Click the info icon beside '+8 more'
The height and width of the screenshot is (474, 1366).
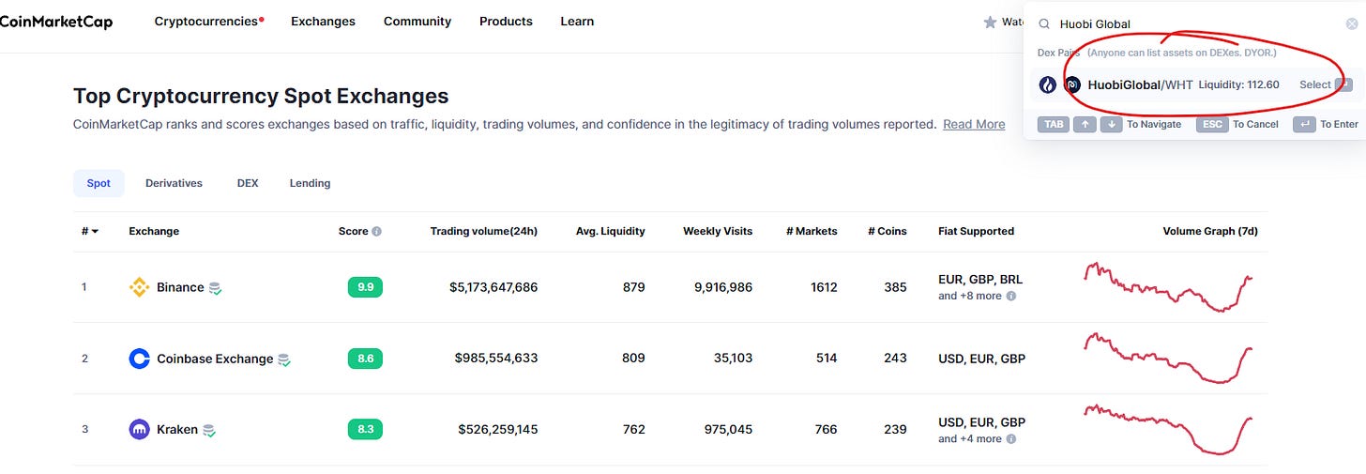pos(1011,296)
